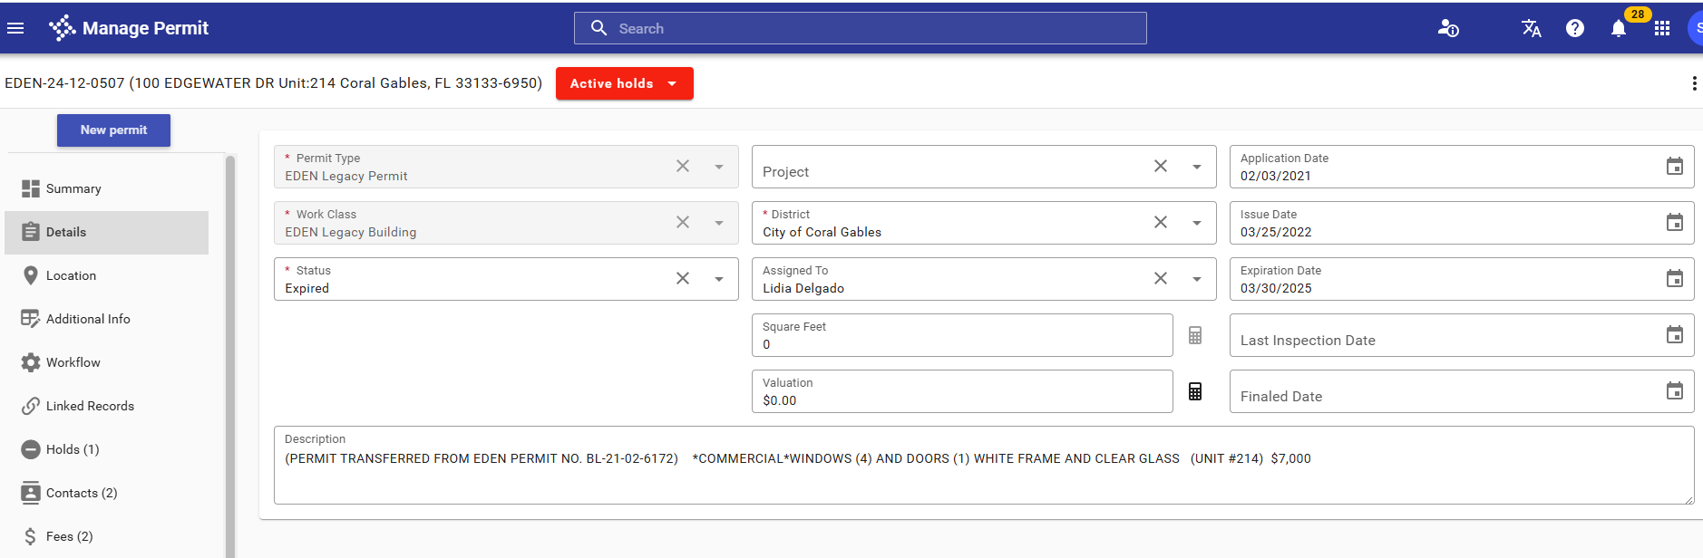
Task: Open calendar picker for Application Date
Action: tap(1674, 167)
